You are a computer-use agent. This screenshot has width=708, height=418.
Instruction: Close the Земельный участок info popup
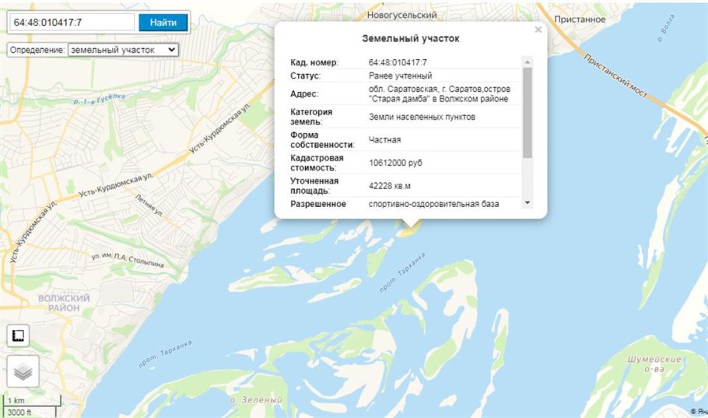pyautogui.click(x=538, y=30)
